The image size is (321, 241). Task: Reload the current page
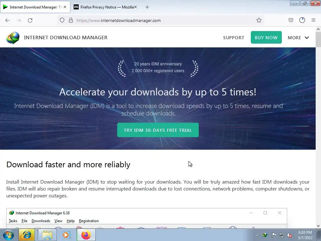point(30,20)
